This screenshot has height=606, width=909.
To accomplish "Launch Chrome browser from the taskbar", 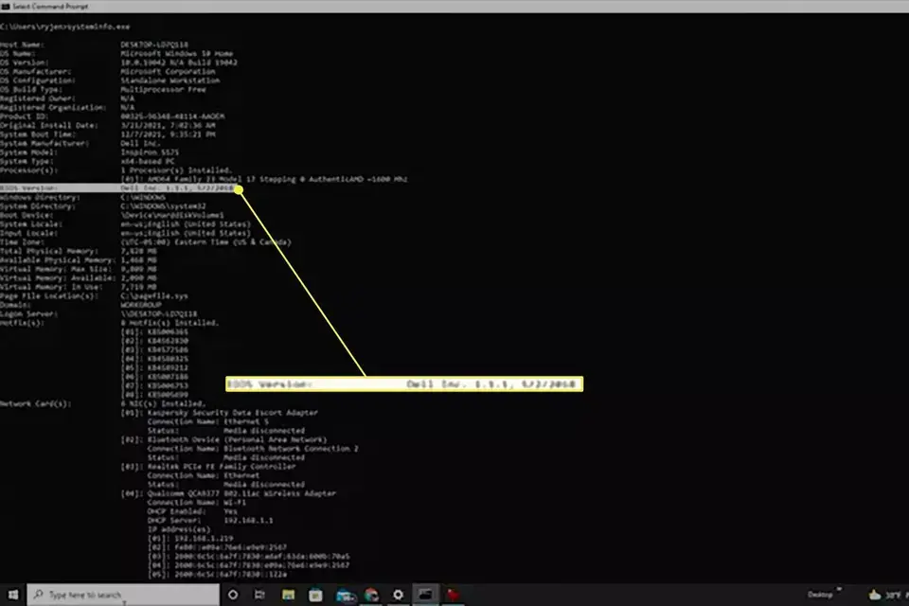I will tap(371, 595).
